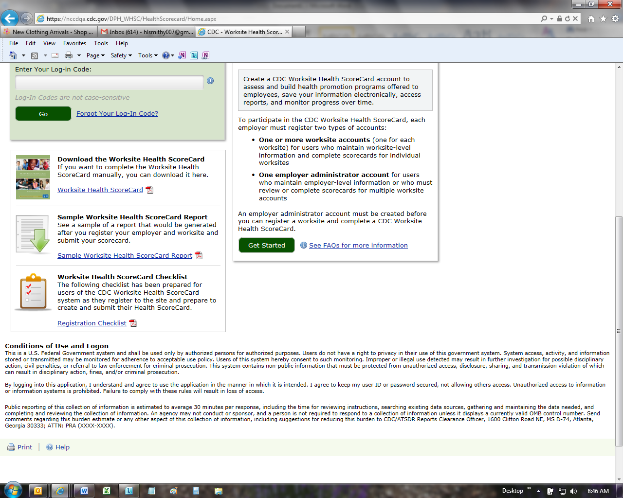Open the View menu
Viewport: 623px width, 498px height.
(49, 43)
